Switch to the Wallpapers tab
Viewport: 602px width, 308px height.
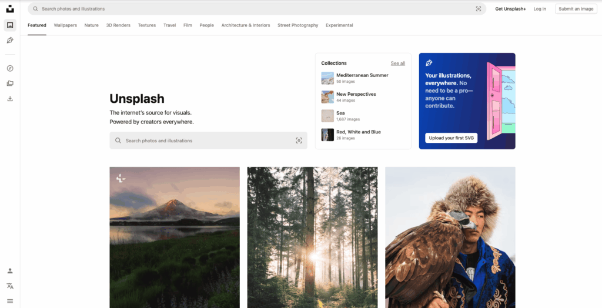point(65,25)
